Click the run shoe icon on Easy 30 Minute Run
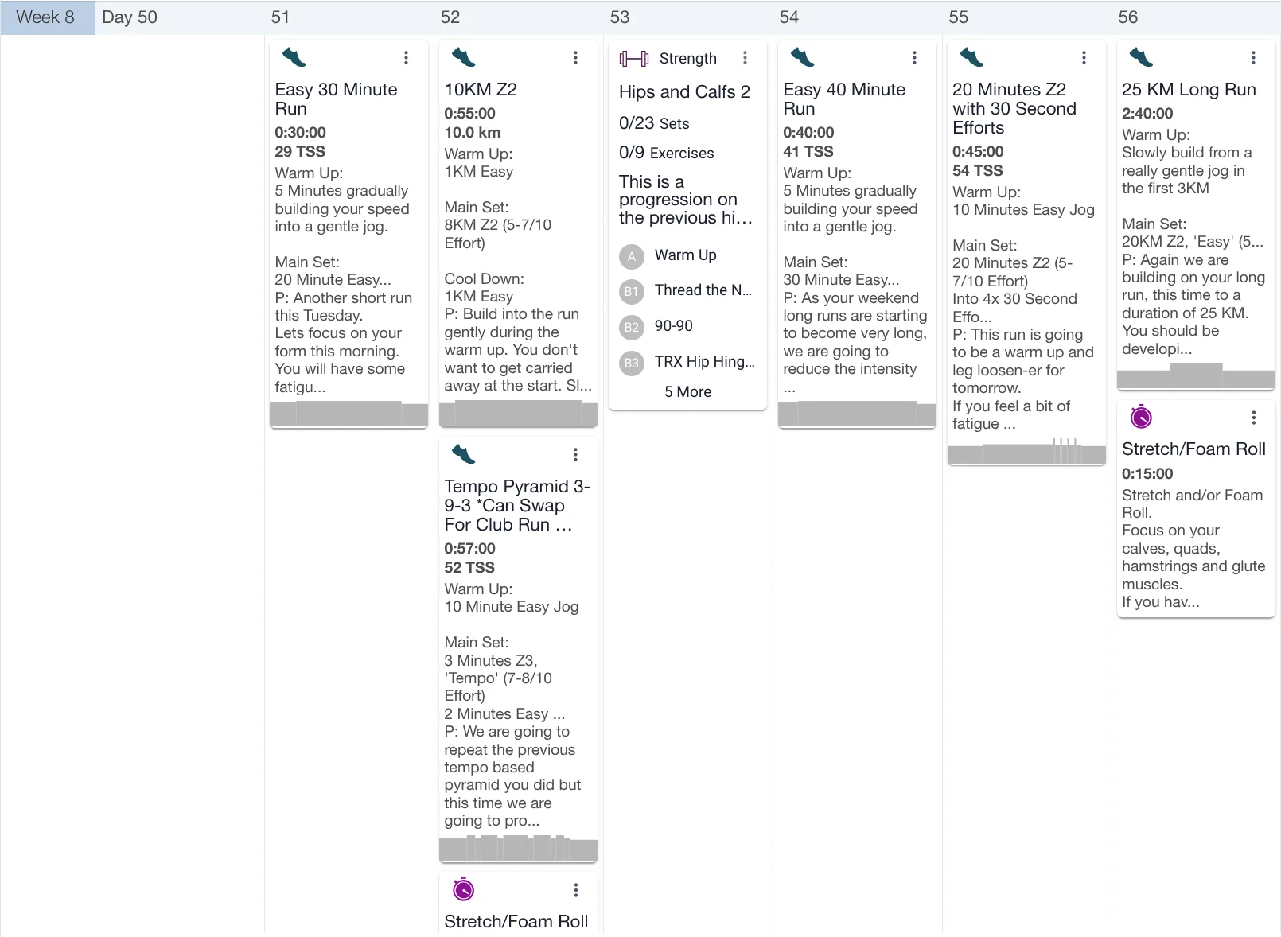Image resolution: width=1281 pixels, height=937 pixels. [294, 57]
